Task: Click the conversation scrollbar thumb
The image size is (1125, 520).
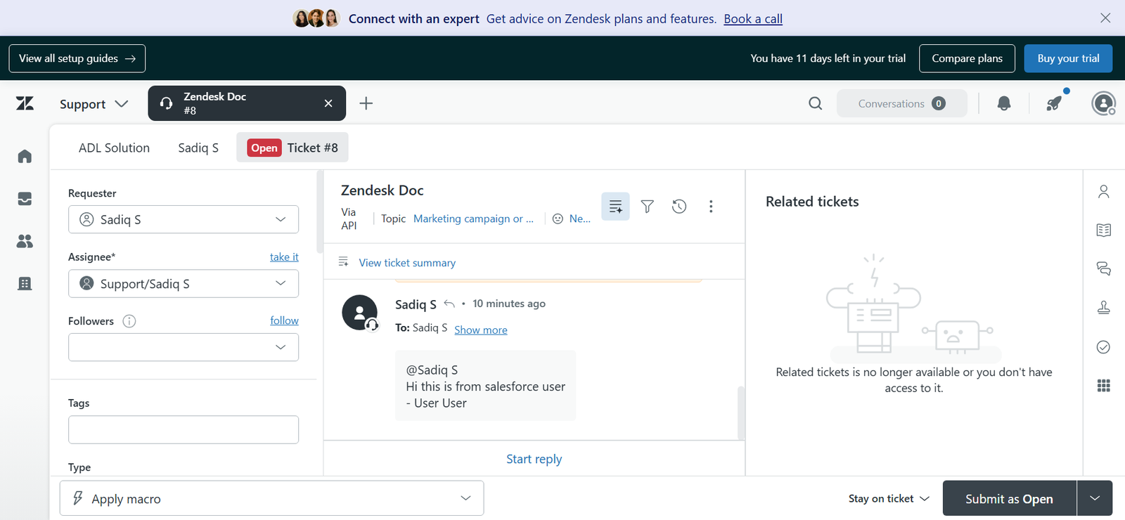Action: click(x=740, y=412)
